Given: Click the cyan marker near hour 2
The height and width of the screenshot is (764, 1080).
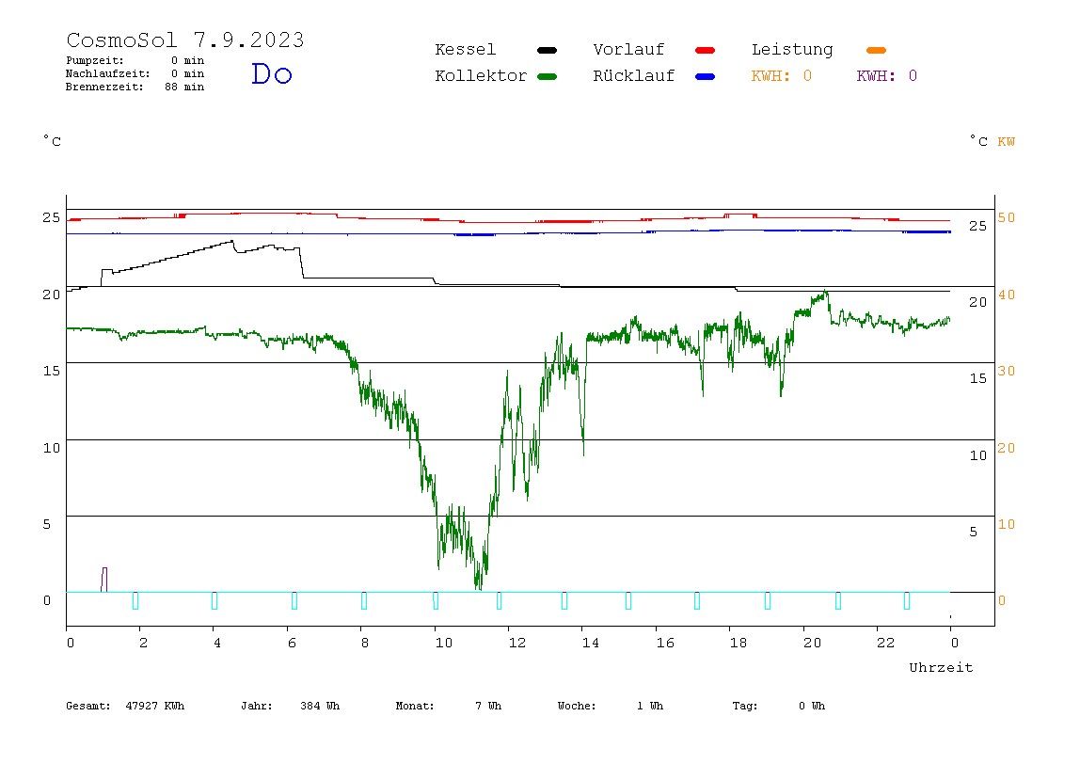Looking at the screenshot, I should coord(135,600).
